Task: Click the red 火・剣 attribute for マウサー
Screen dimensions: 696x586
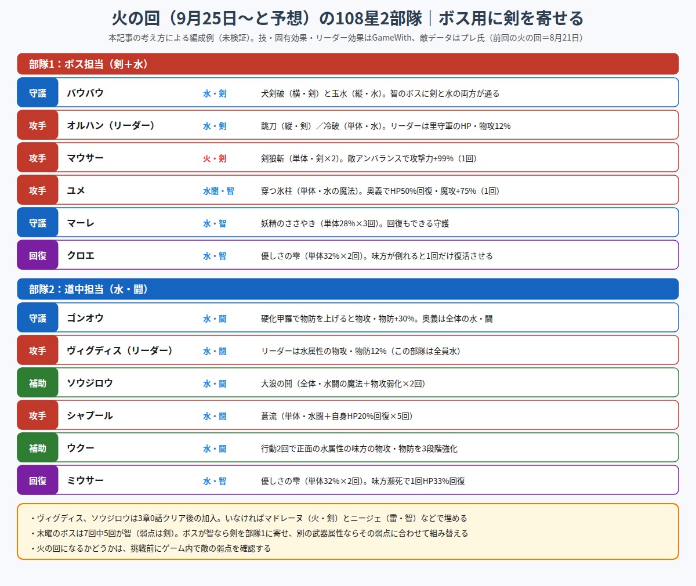Action: pyautogui.click(x=215, y=158)
